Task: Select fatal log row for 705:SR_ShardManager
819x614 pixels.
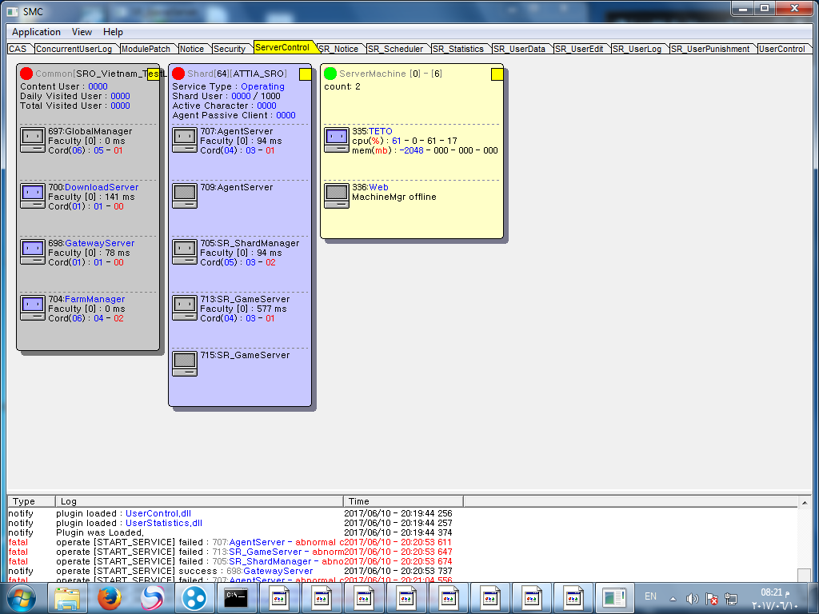Action: pos(230,561)
